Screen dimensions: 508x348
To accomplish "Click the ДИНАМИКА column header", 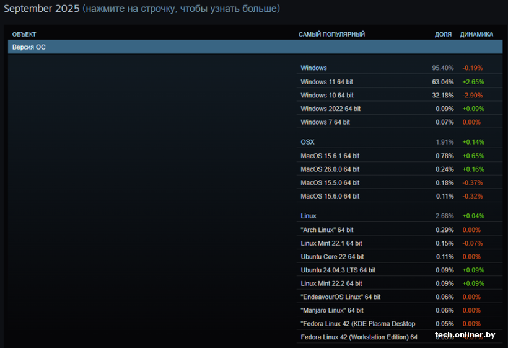I will [476, 34].
